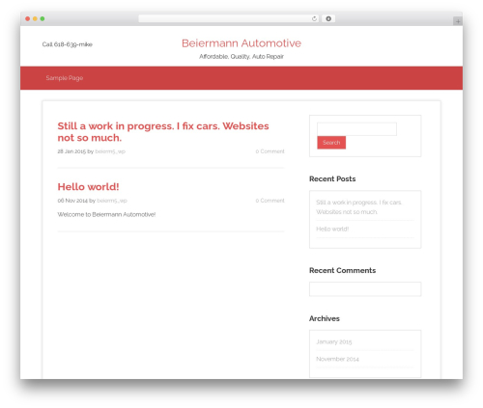This screenshot has width=483, height=408.
Task: Open Sample Page in the navigation bar
Action: pyautogui.click(x=65, y=78)
